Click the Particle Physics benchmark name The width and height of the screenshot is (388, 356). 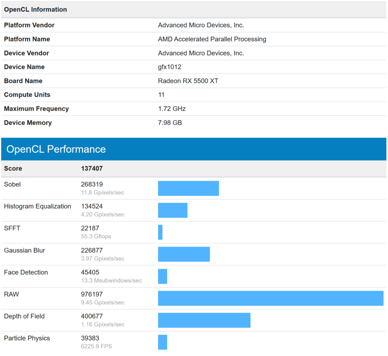coord(27,338)
